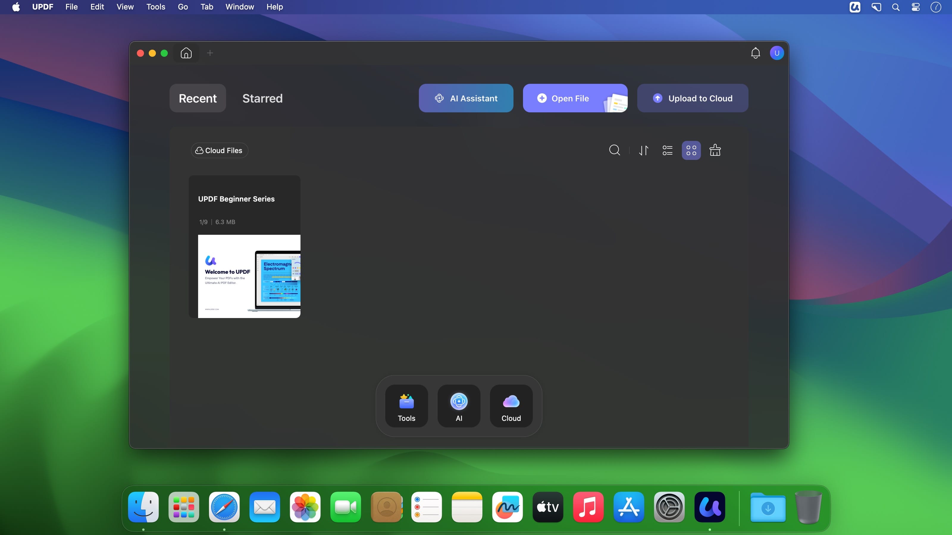Open Downloads folder in the Dock
This screenshot has height=535, width=952.
coord(768,508)
